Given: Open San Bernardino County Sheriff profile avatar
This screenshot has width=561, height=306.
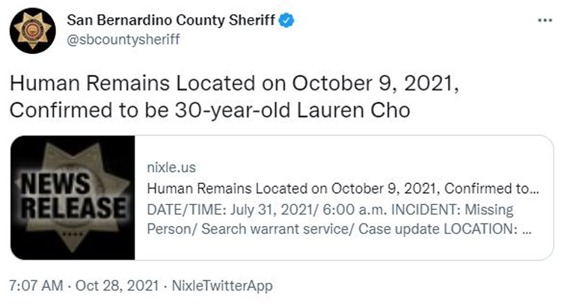Looking at the screenshot, I should (x=33, y=31).
